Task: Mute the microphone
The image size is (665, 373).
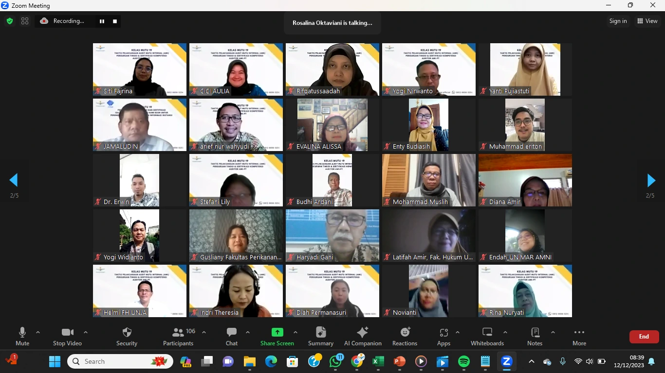Action: click(22, 336)
